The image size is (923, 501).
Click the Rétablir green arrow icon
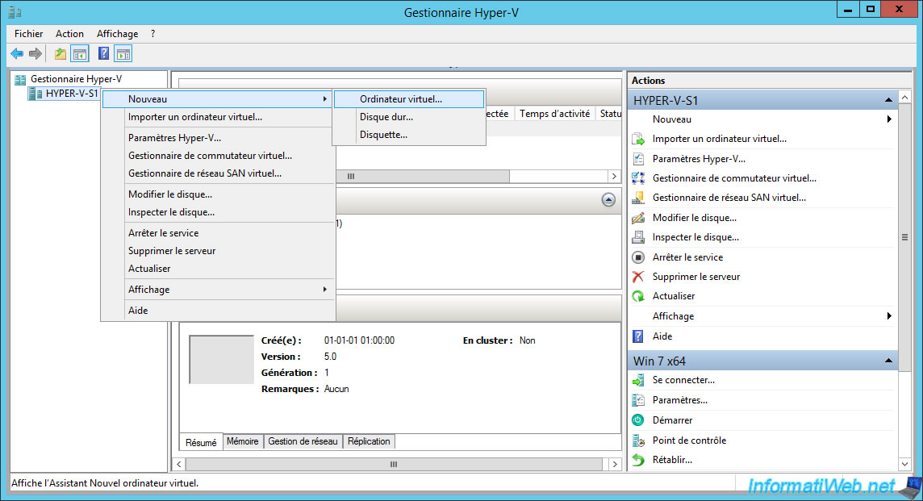tap(638, 460)
